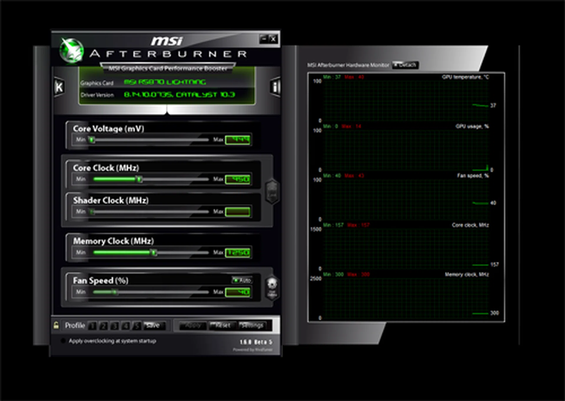Toggle the profile lock padlock icon

tap(56, 325)
